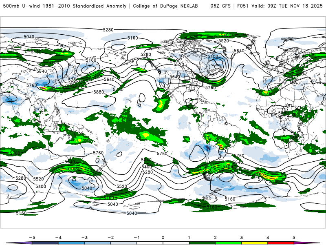Image resolution: width=326 pixels, height=245 pixels.
Task: Click the '500mb U-wind' title text
Action: pos(22,6)
